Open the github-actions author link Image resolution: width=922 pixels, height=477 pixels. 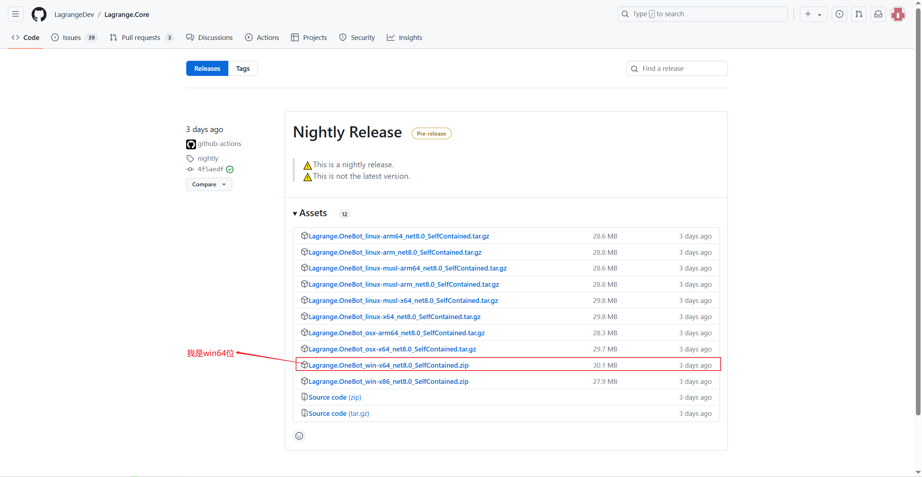coord(219,144)
